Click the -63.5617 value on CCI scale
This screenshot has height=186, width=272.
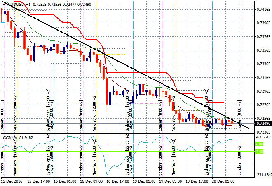263,136
